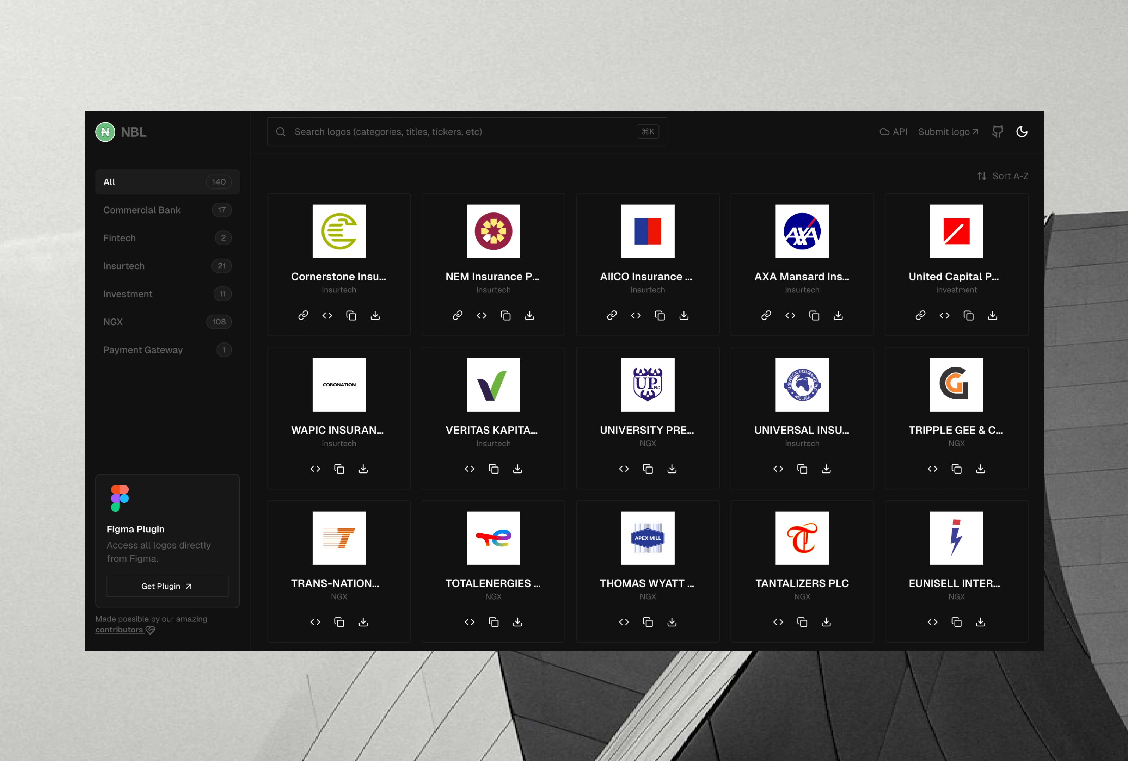Filter by Commercial Bank category

pyautogui.click(x=167, y=210)
